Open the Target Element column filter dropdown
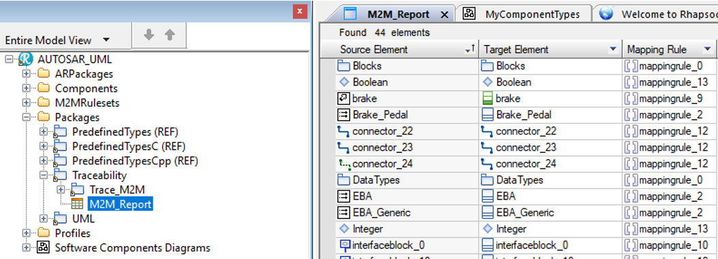 pos(612,50)
